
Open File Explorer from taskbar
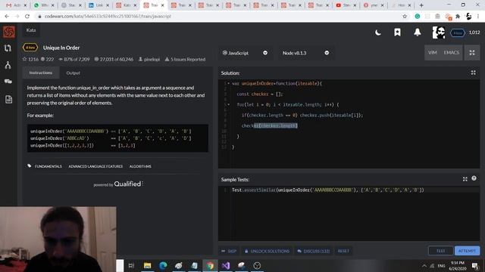coord(148,265)
